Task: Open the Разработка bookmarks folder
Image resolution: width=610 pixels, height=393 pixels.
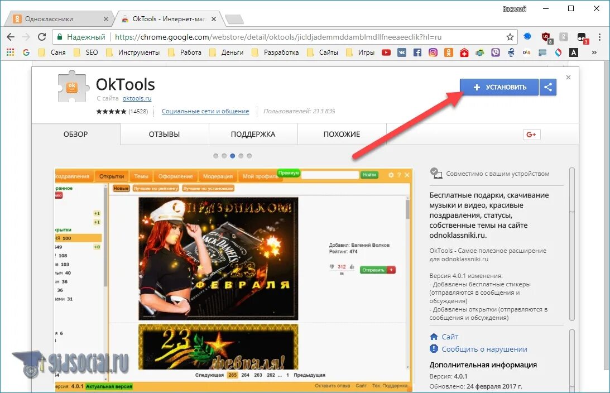Action: 276,52
